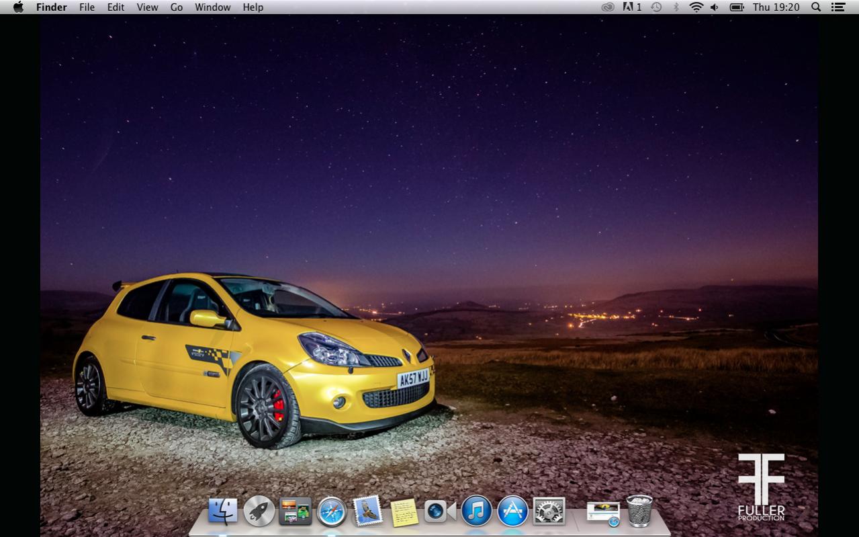Open the File menu

pos(87,7)
